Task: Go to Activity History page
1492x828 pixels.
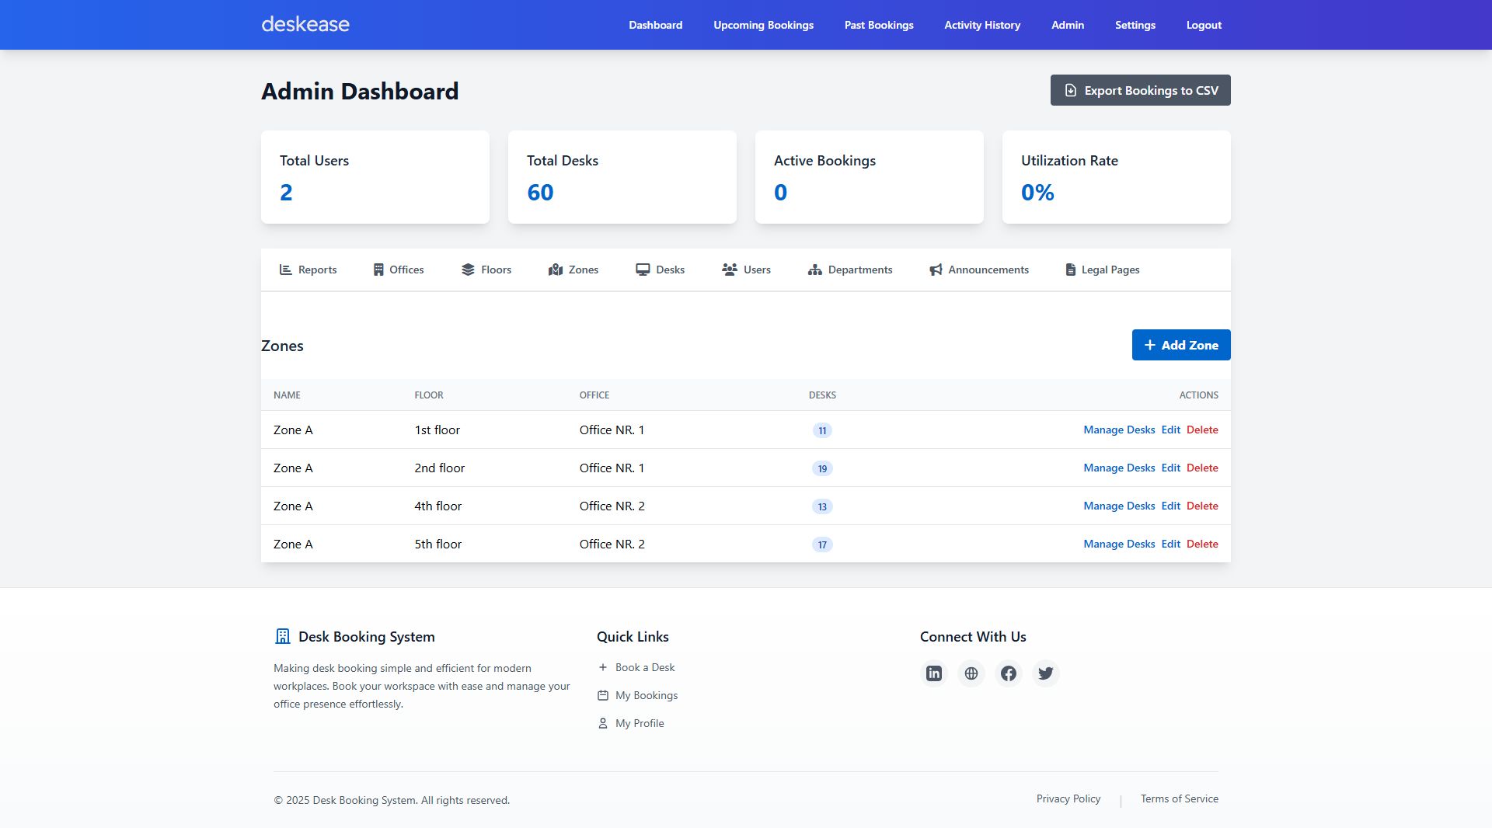Action: (982, 25)
